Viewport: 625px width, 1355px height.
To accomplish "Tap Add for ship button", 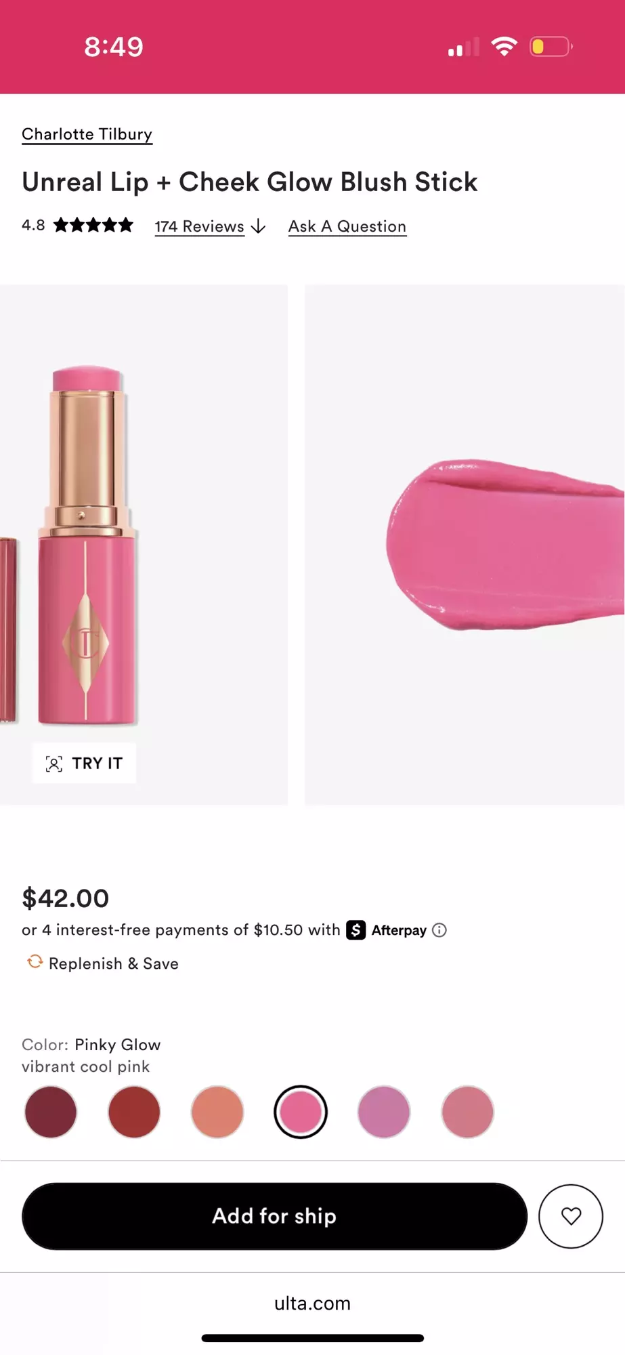I will tap(273, 1216).
